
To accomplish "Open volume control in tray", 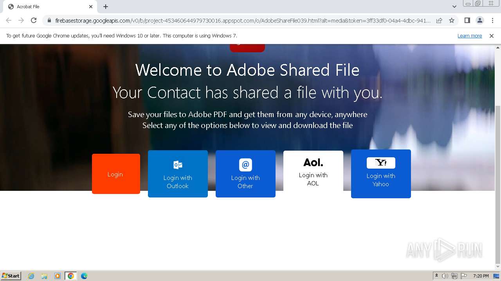I will (445, 276).
